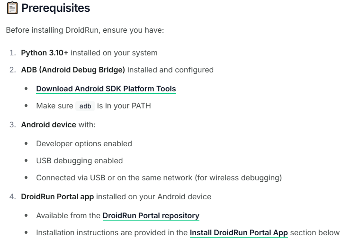This screenshot has height=248, width=350.
Task: Click the words Make sure before adb
Action: tap(54, 106)
